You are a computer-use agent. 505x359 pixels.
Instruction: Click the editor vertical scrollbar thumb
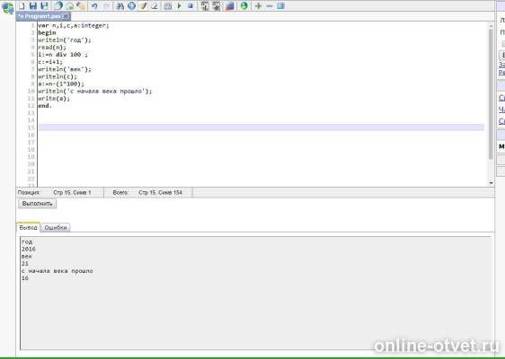(491, 93)
